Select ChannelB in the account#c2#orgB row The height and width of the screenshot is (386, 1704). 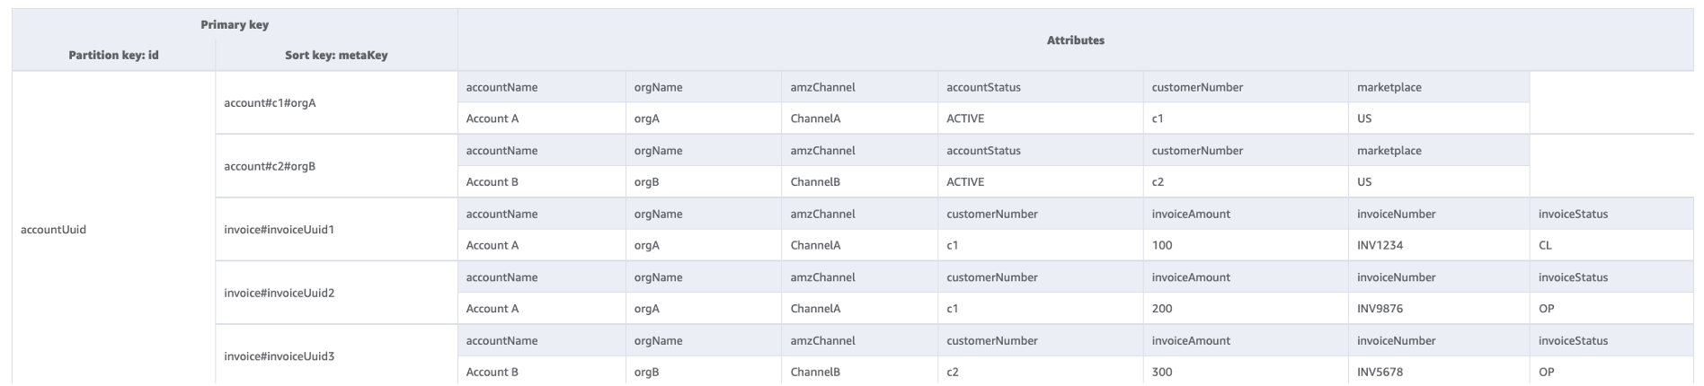(814, 182)
